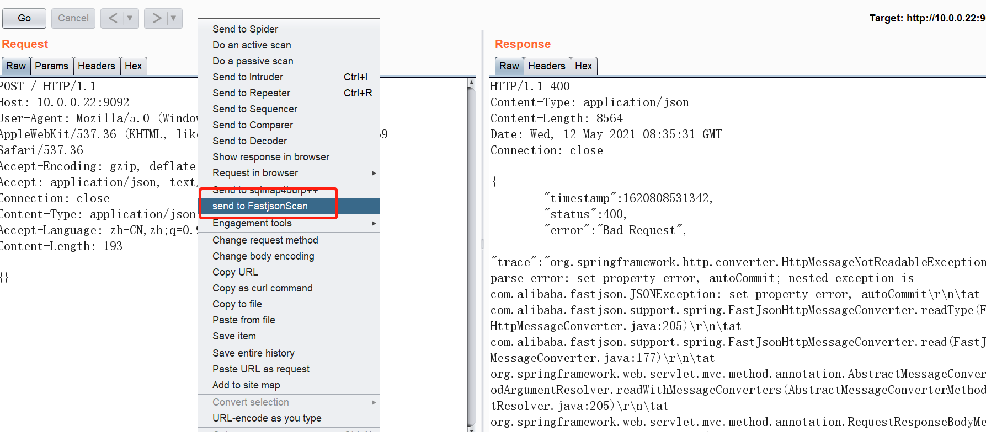986x432 pixels.
Task: Click the Cancel button
Action: pyautogui.click(x=73, y=18)
